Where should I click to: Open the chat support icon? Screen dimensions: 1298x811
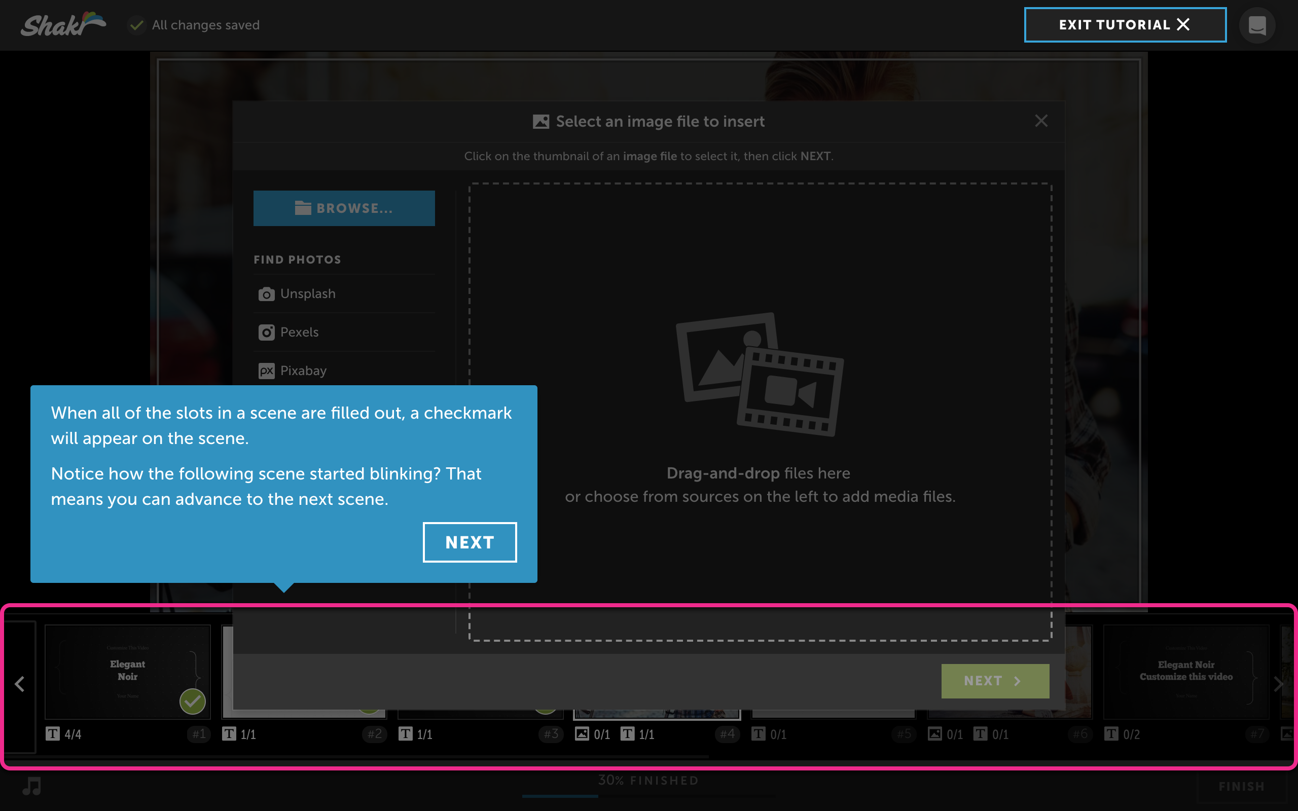tap(1257, 25)
